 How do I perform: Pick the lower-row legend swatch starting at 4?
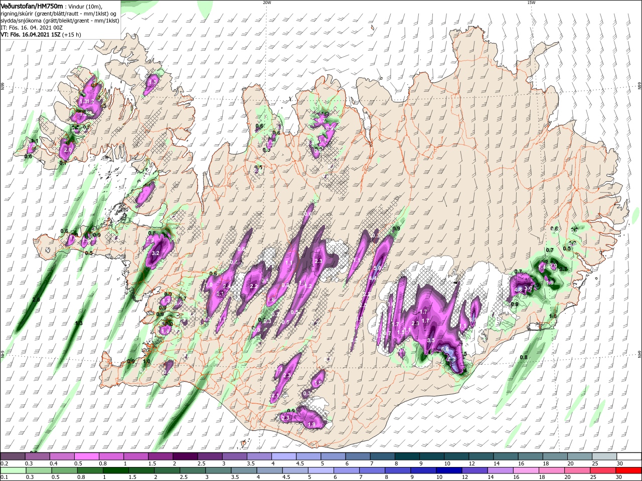(x=269, y=470)
